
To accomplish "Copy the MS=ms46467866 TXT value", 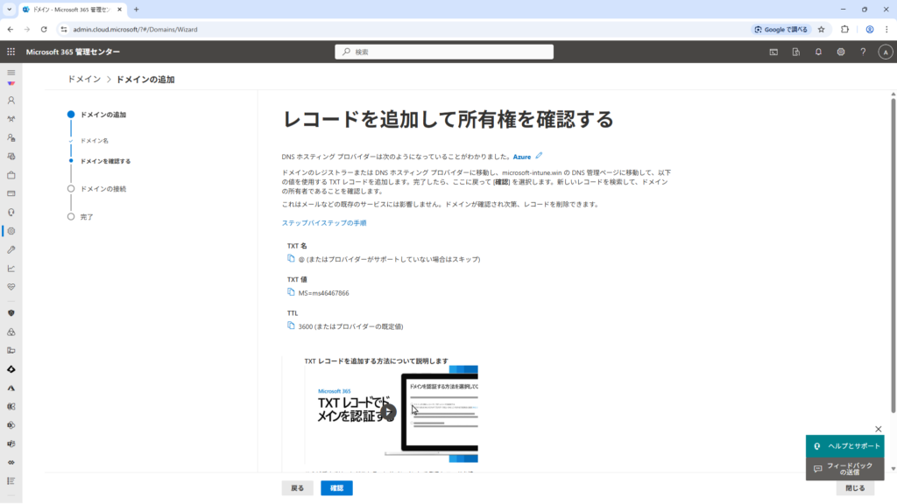I will [x=292, y=292].
